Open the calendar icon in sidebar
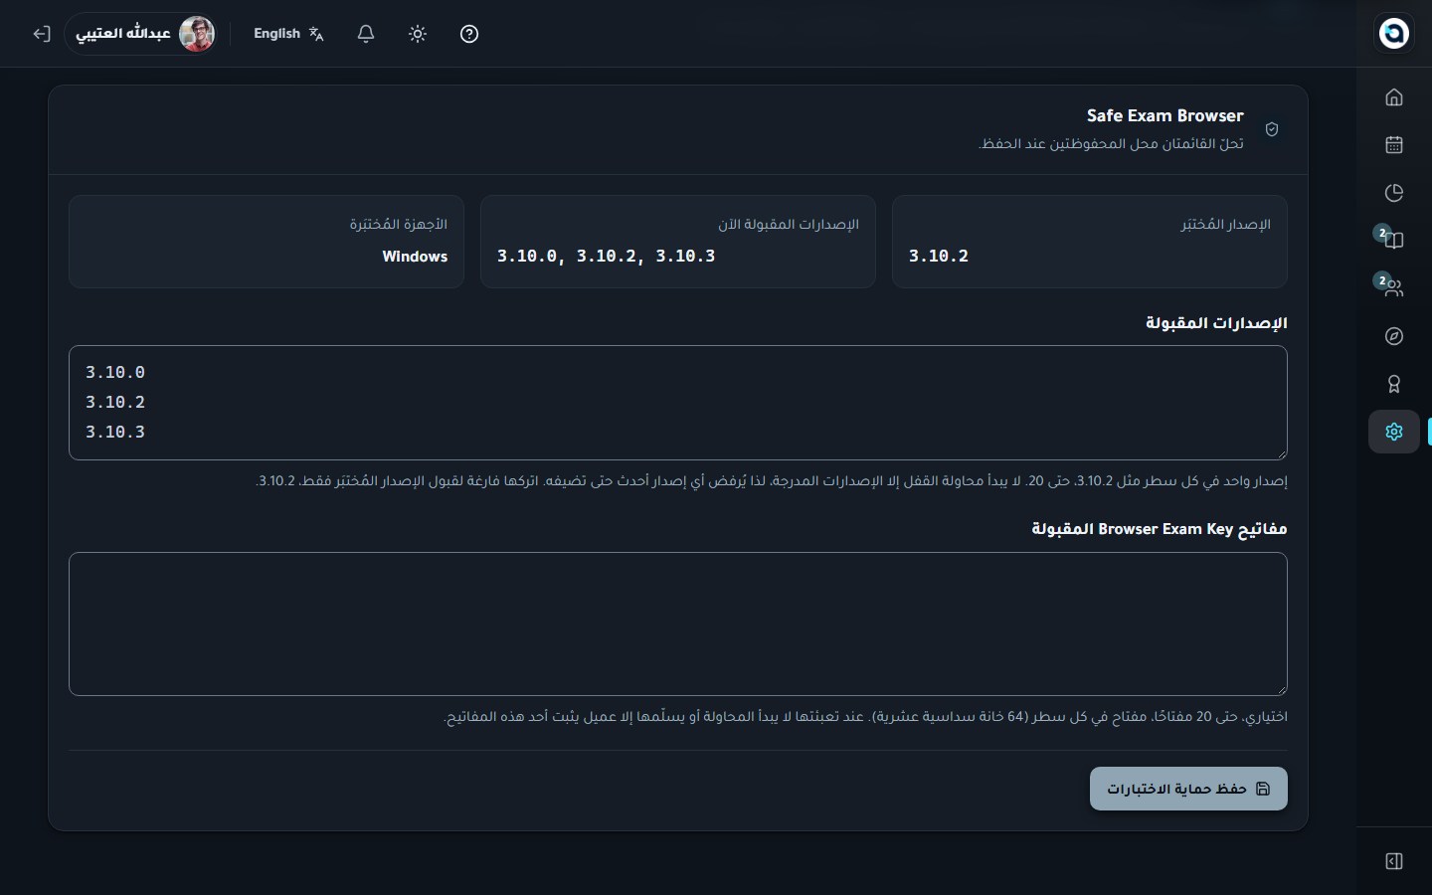Viewport: 1432px width, 895px height. (1393, 145)
